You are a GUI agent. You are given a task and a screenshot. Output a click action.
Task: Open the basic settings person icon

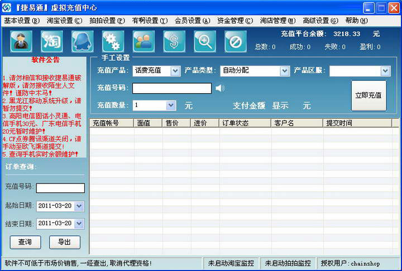coord(21,41)
